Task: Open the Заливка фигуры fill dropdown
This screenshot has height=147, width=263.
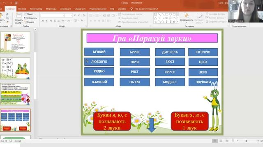Action: (x=216, y=14)
